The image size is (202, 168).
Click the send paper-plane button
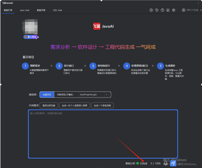(173, 163)
